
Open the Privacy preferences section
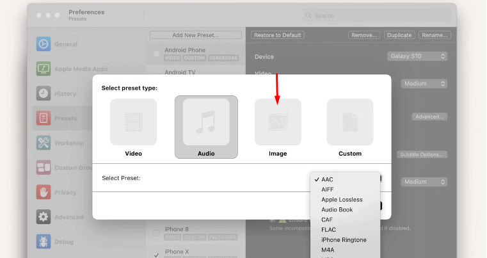(x=65, y=192)
